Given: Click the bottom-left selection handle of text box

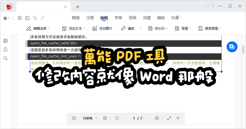Looking at the screenshot, I should pos(30,72).
